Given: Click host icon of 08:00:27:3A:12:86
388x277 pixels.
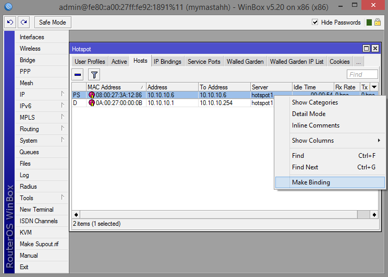Looking at the screenshot, I should (92, 95).
